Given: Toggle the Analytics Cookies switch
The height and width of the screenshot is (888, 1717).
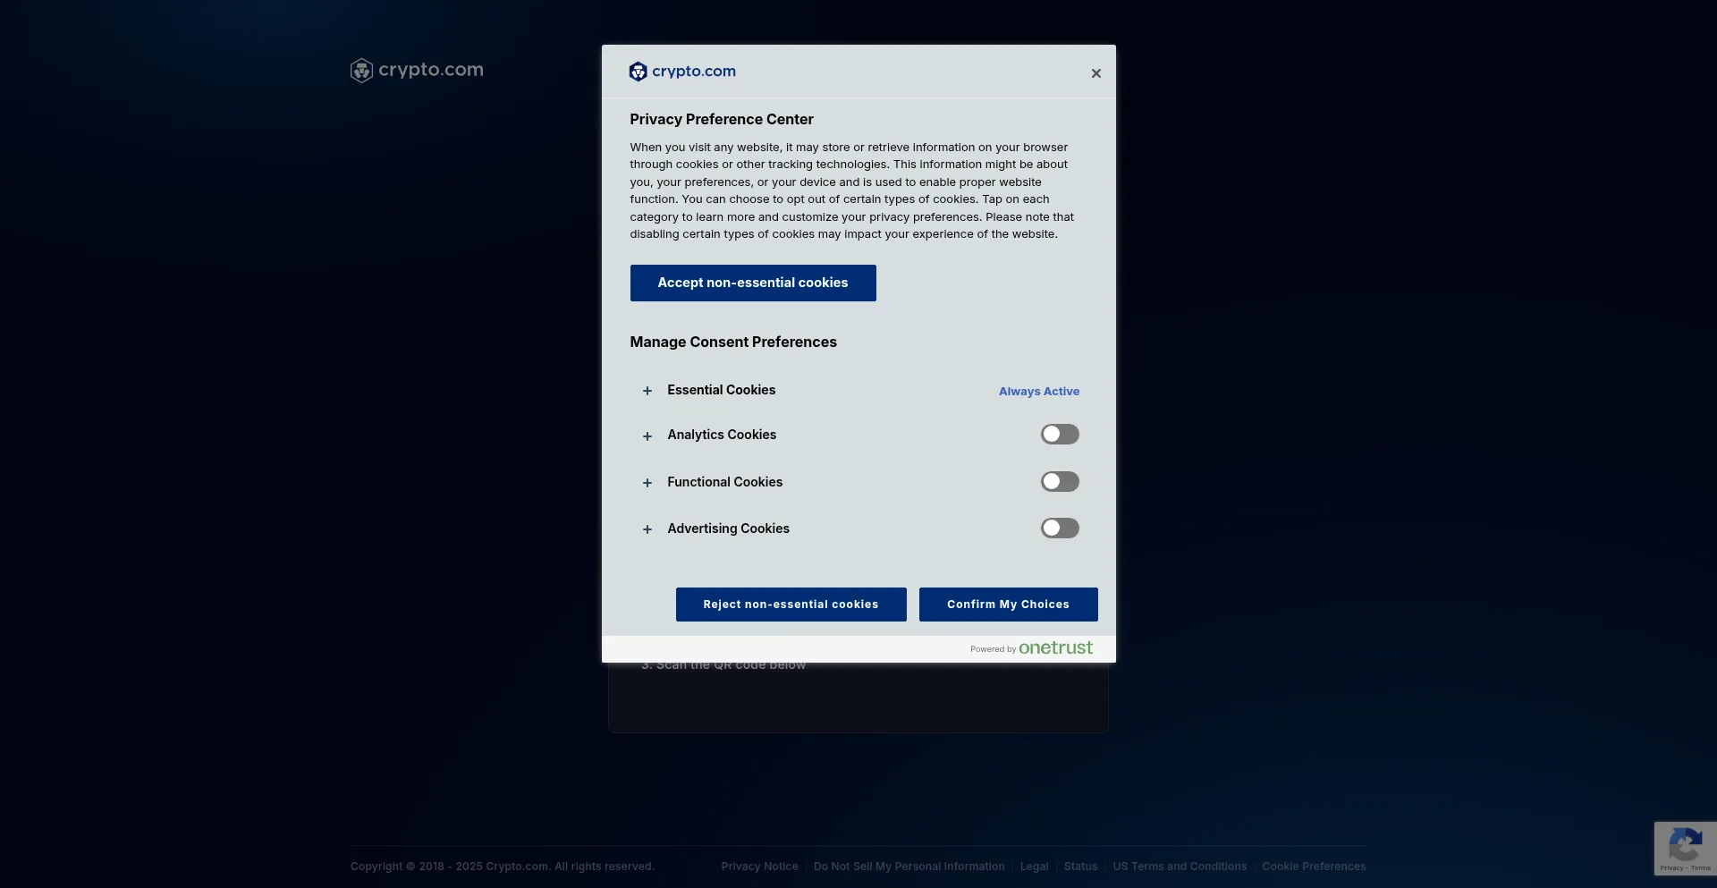Looking at the screenshot, I should pyautogui.click(x=1060, y=435).
